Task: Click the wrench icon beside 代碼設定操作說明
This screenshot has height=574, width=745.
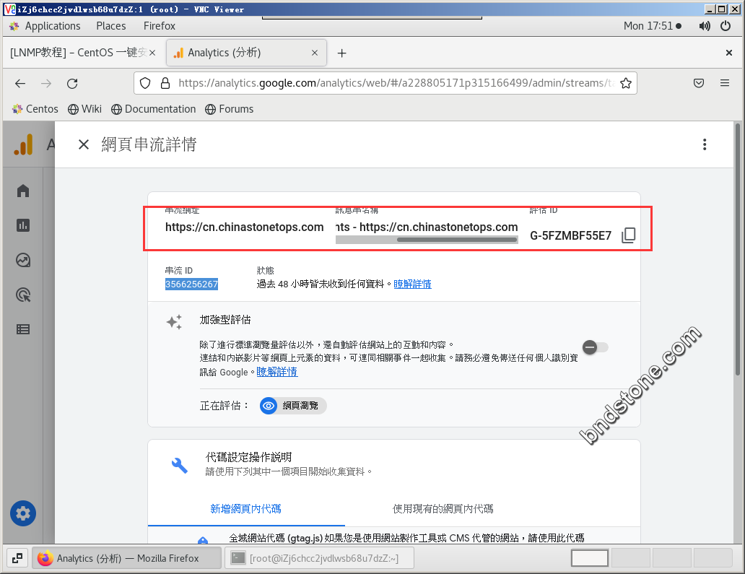Action: pos(179,465)
